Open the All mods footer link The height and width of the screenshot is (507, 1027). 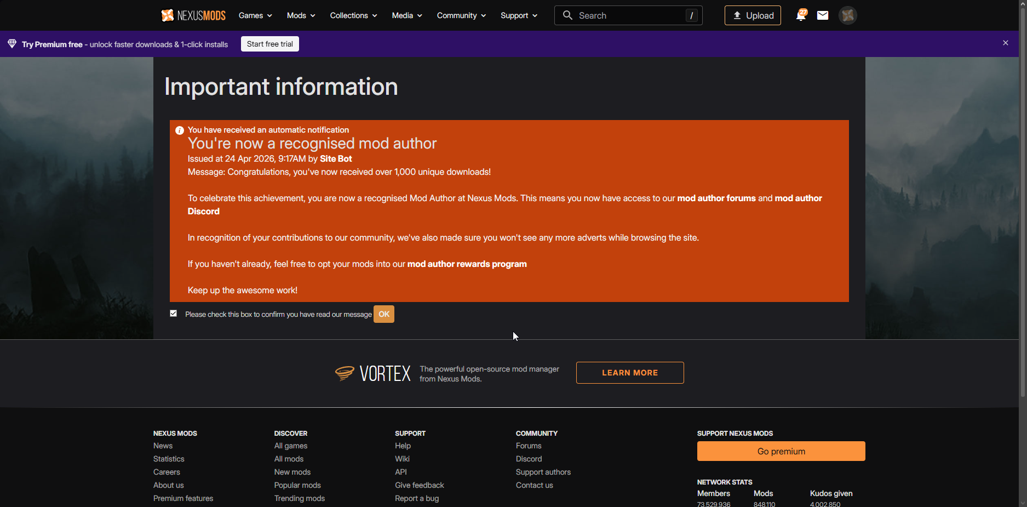pyautogui.click(x=289, y=459)
